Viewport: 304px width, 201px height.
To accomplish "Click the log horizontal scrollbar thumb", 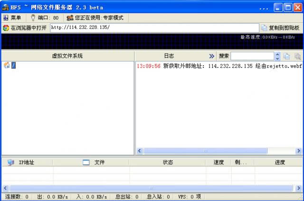I will click(205, 151).
